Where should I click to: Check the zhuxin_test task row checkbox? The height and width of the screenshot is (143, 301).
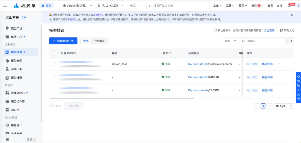55,64
